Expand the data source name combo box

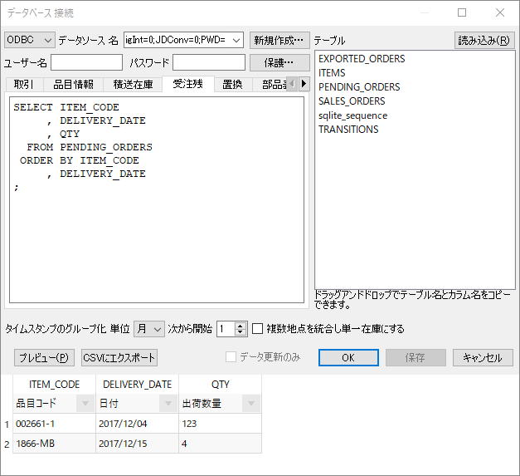tap(236, 40)
